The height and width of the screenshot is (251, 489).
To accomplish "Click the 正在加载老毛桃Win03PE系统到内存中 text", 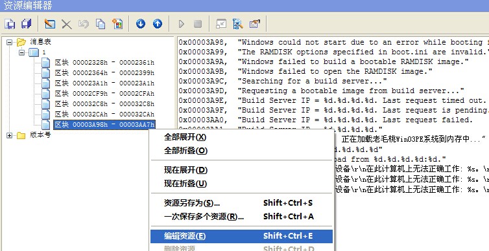I will [x=414, y=139].
